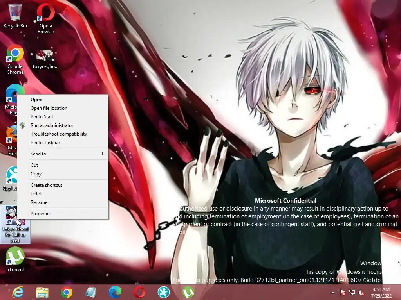The width and height of the screenshot is (401, 300).
Task: Open Opera from the taskbar
Action: 139,292
